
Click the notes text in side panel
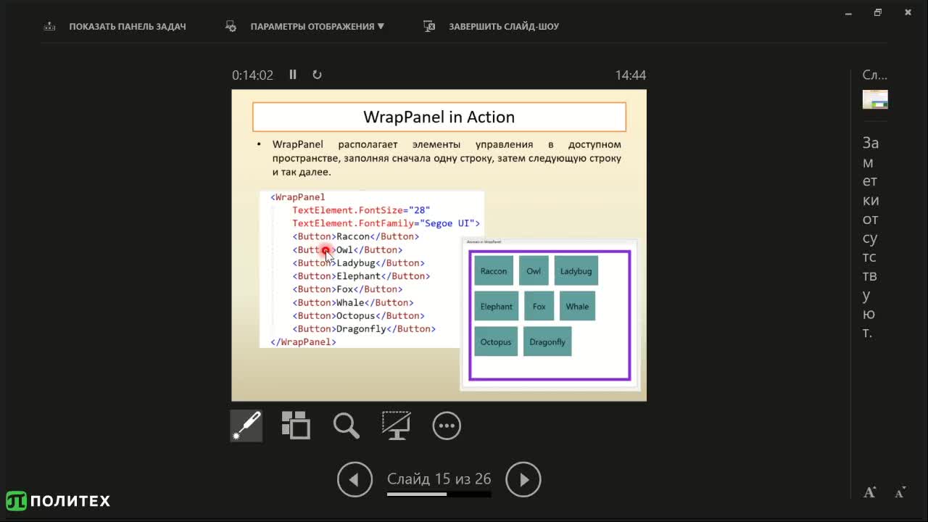(871, 238)
